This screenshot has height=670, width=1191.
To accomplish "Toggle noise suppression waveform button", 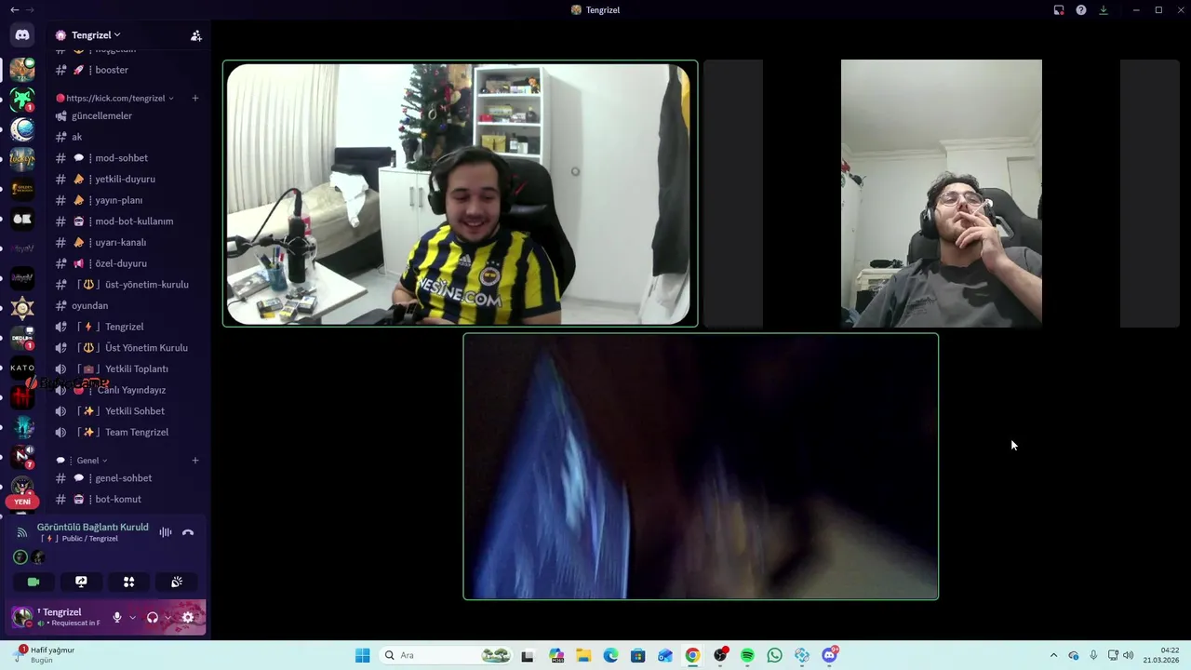I will [x=166, y=532].
